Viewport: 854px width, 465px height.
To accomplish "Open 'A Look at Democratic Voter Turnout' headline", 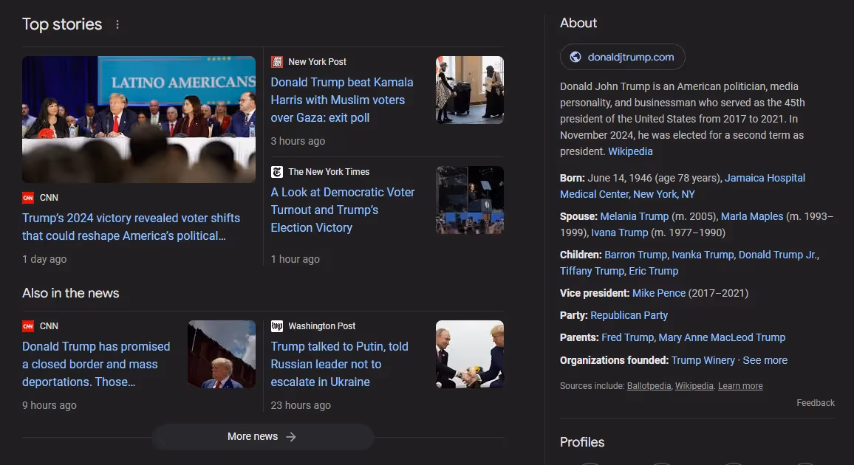I will (x=343, y=210).
